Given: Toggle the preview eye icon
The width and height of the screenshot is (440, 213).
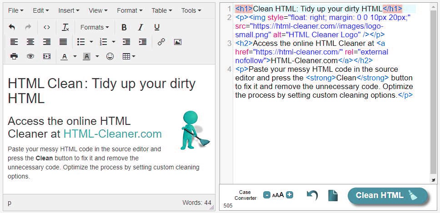Looking at the screenshot, I should coord(30,56).
